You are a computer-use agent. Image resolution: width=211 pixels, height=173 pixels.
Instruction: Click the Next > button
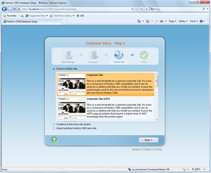pos(149,140)
